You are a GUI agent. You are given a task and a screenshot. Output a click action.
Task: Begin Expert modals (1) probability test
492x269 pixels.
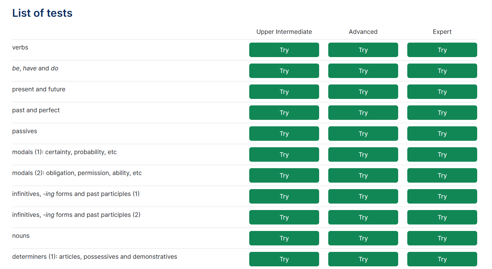[x=442, y=154]
